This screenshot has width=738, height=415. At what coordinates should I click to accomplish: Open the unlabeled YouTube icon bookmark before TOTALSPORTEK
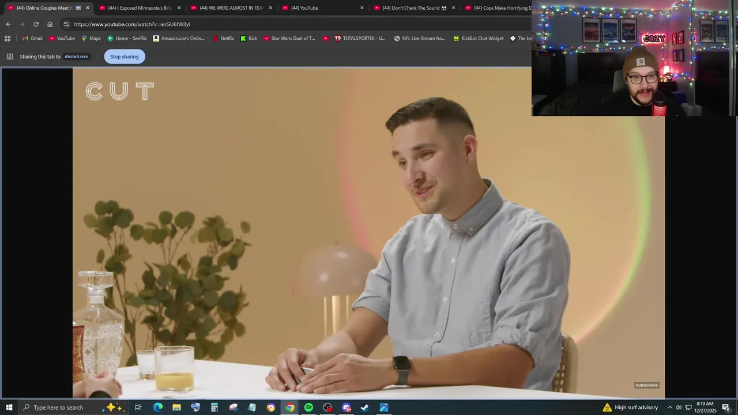click(325, 39)
